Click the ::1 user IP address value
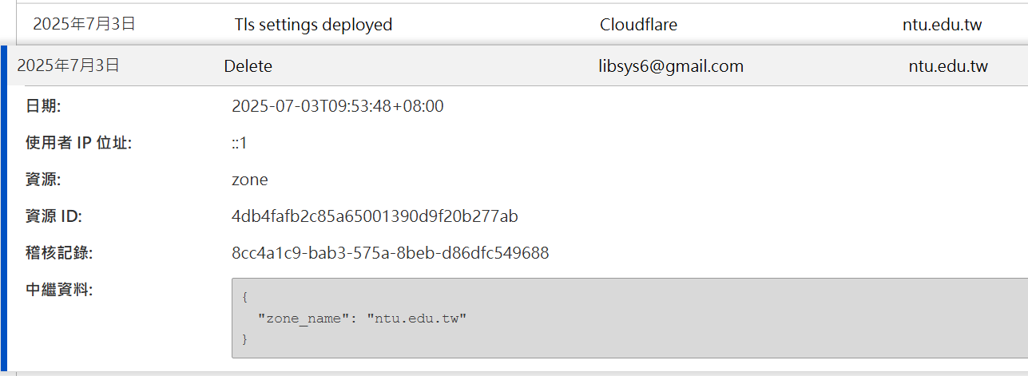The width and height of the screenshot is (1028, 376). point(240,143)
